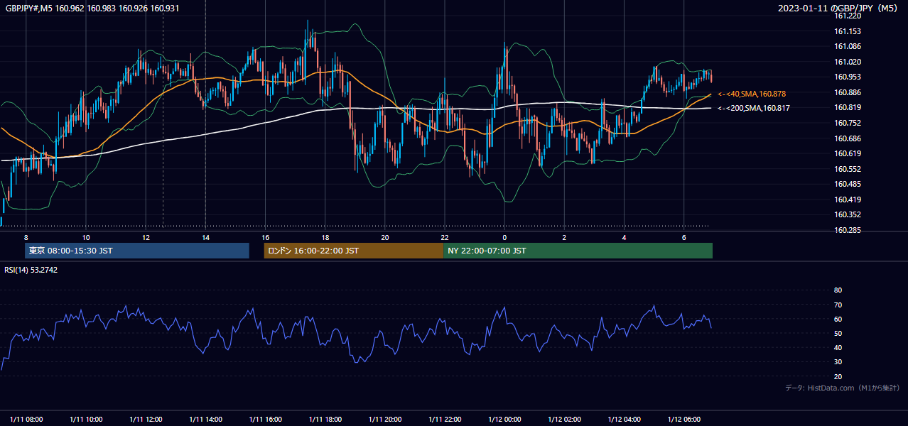Viewport: 908px width, 426px height.
Task: Click the bottom time label 1/11 10:00
Action: click(x=86, y=419)
